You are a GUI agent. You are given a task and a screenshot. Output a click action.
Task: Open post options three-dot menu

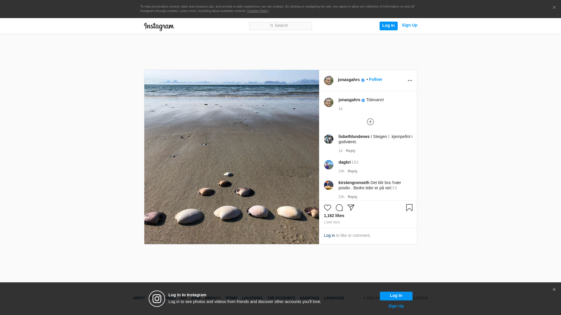point(410,80)
